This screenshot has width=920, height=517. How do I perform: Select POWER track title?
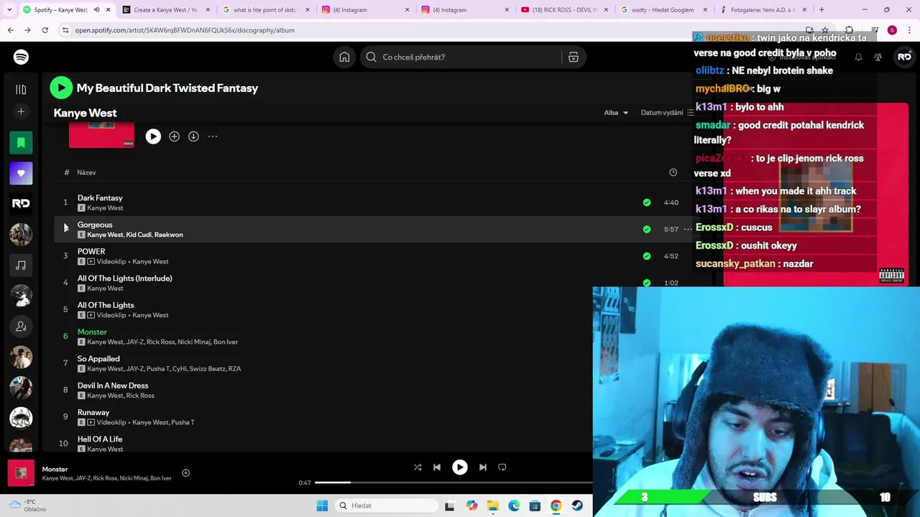click(91, 251)
